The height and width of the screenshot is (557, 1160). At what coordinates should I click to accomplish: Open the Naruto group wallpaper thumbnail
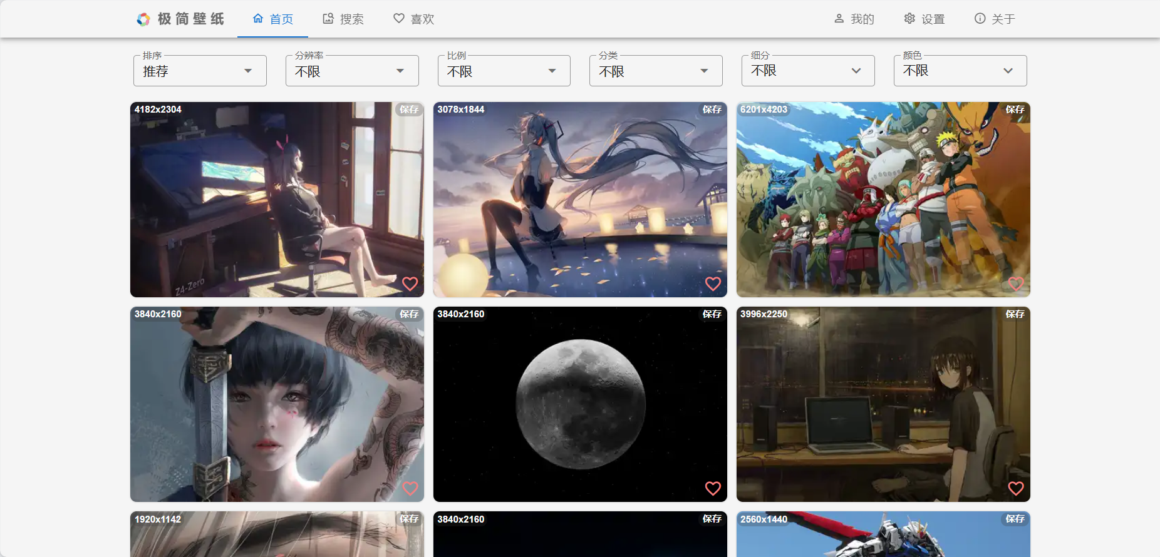883,200
